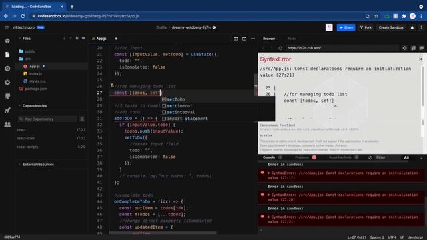
Task: Select the Tests tab
Action: pyautogui.click(x=292, y=39)
